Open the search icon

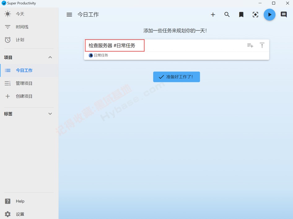click(227, 14)
